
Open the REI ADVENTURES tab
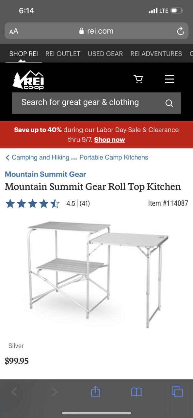coord(156,54)
